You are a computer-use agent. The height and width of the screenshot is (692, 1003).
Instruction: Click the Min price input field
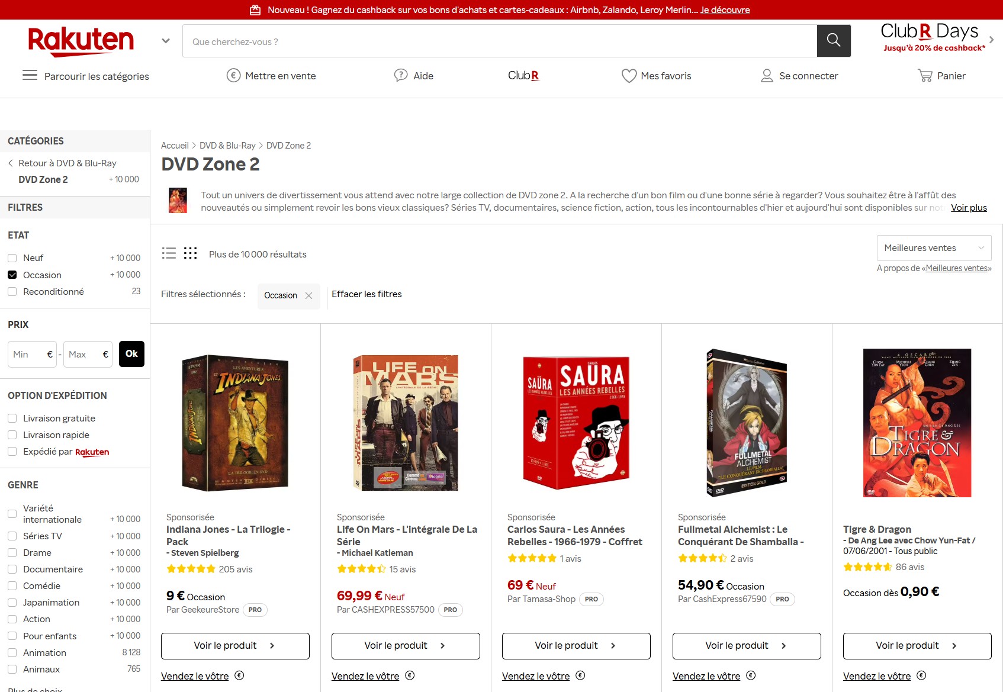click(x=32, y=354)
